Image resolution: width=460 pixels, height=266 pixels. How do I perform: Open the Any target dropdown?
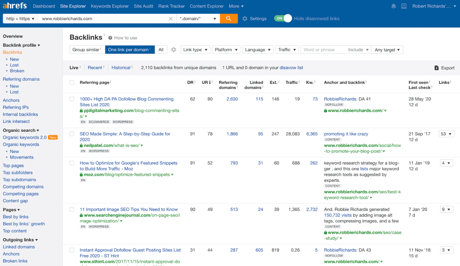click(387, 50)
